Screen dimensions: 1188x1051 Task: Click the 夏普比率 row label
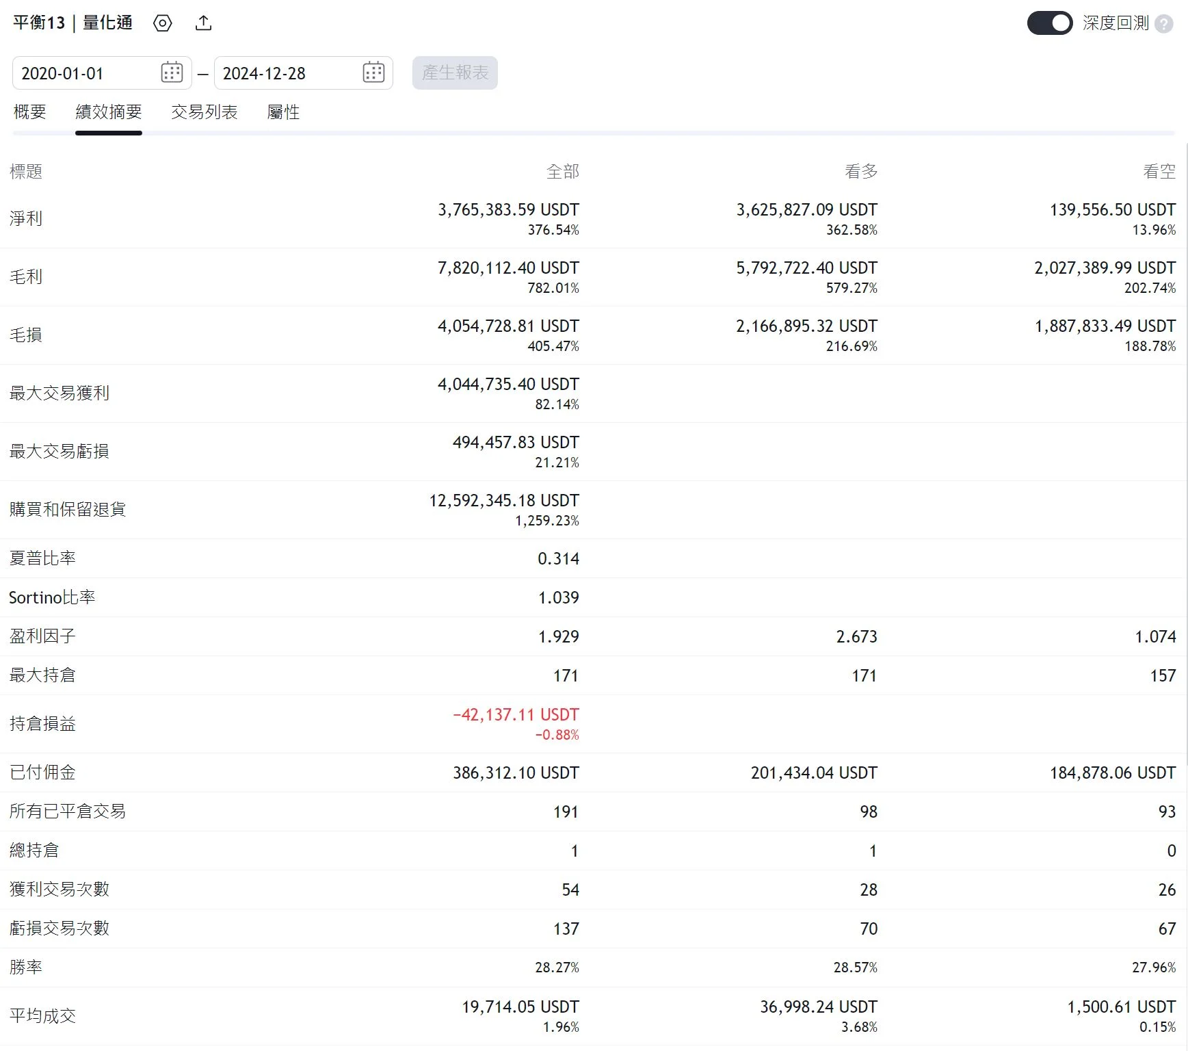point(42,558)
